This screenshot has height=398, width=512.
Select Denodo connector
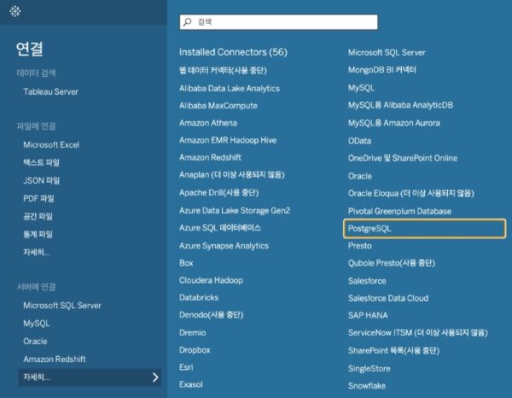pyautogui.click(x=212, y=315)
